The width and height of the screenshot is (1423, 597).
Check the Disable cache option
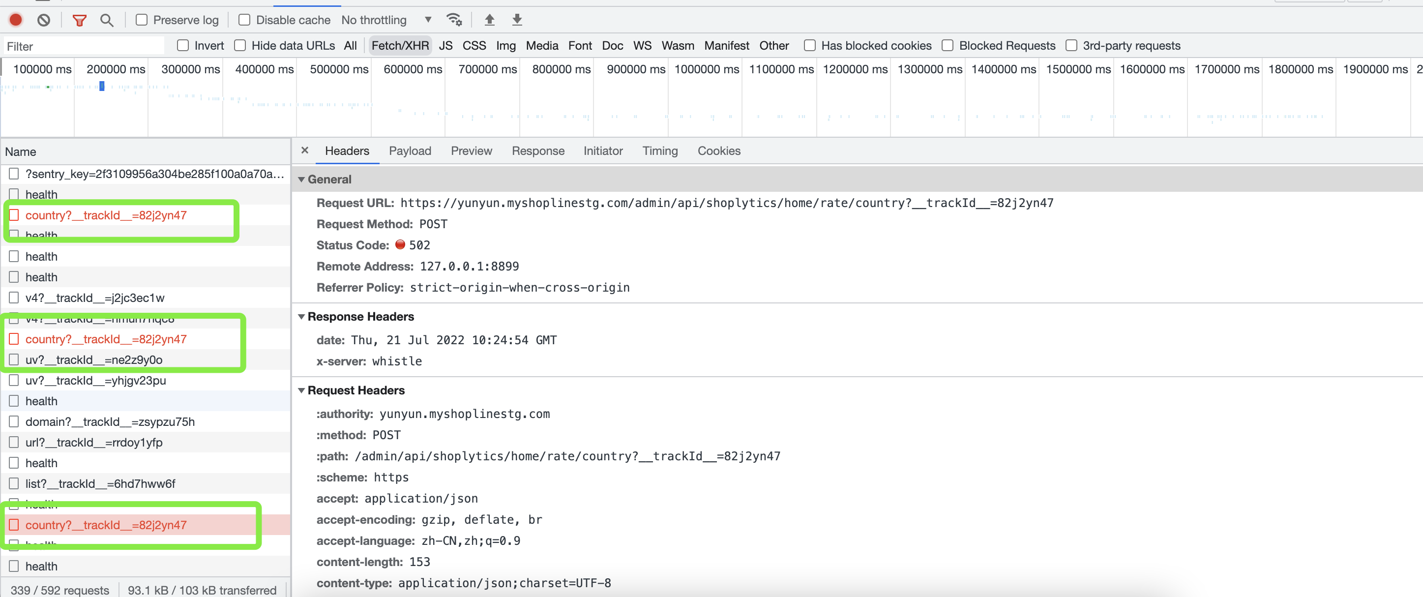pyautogui.click(x=244, y=21)
